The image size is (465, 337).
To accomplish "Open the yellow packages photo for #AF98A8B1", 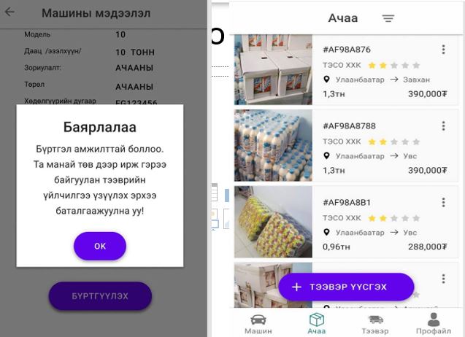I will coord(273,222).
